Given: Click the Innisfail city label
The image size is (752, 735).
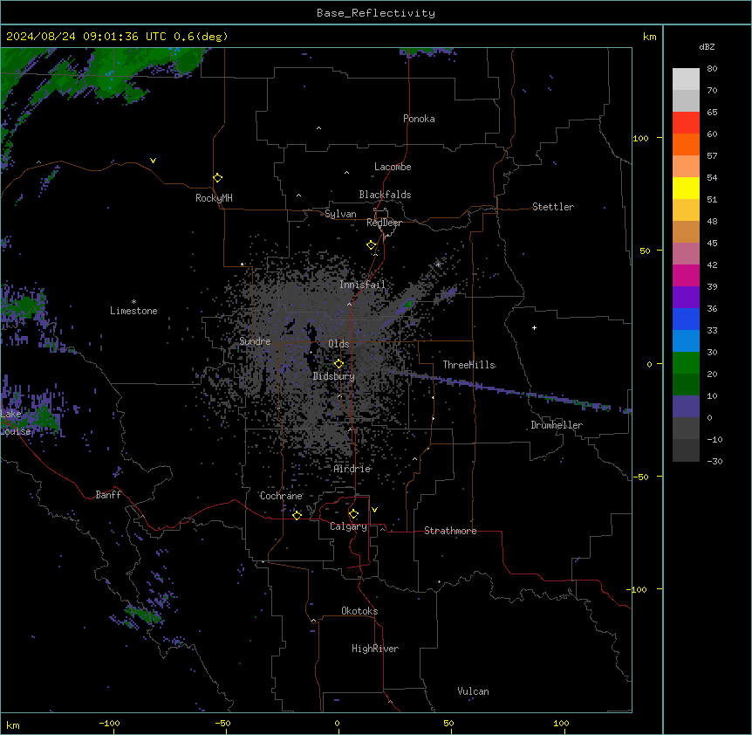Looking at the screenshot, I should [x=362, y=285].
